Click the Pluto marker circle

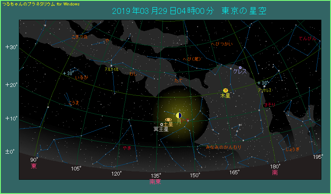point(162,124)
